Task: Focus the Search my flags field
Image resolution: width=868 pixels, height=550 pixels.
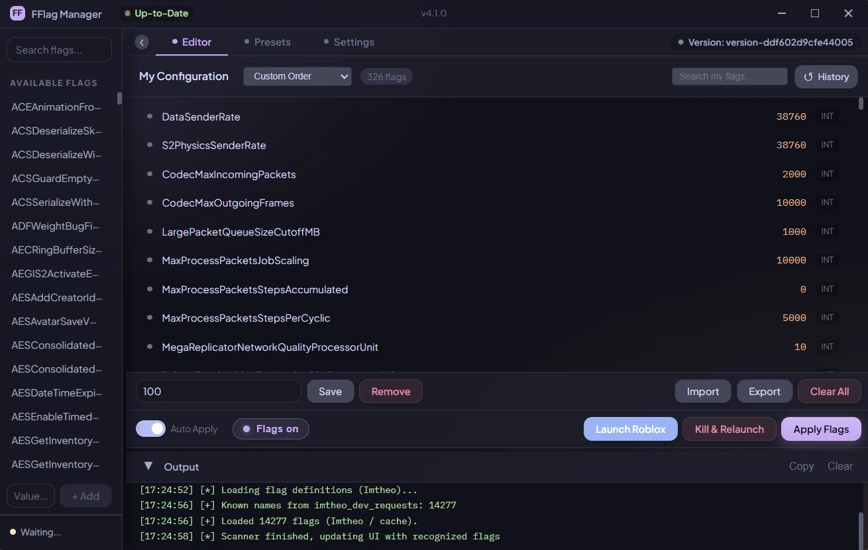Action: [x=730, y=76]
